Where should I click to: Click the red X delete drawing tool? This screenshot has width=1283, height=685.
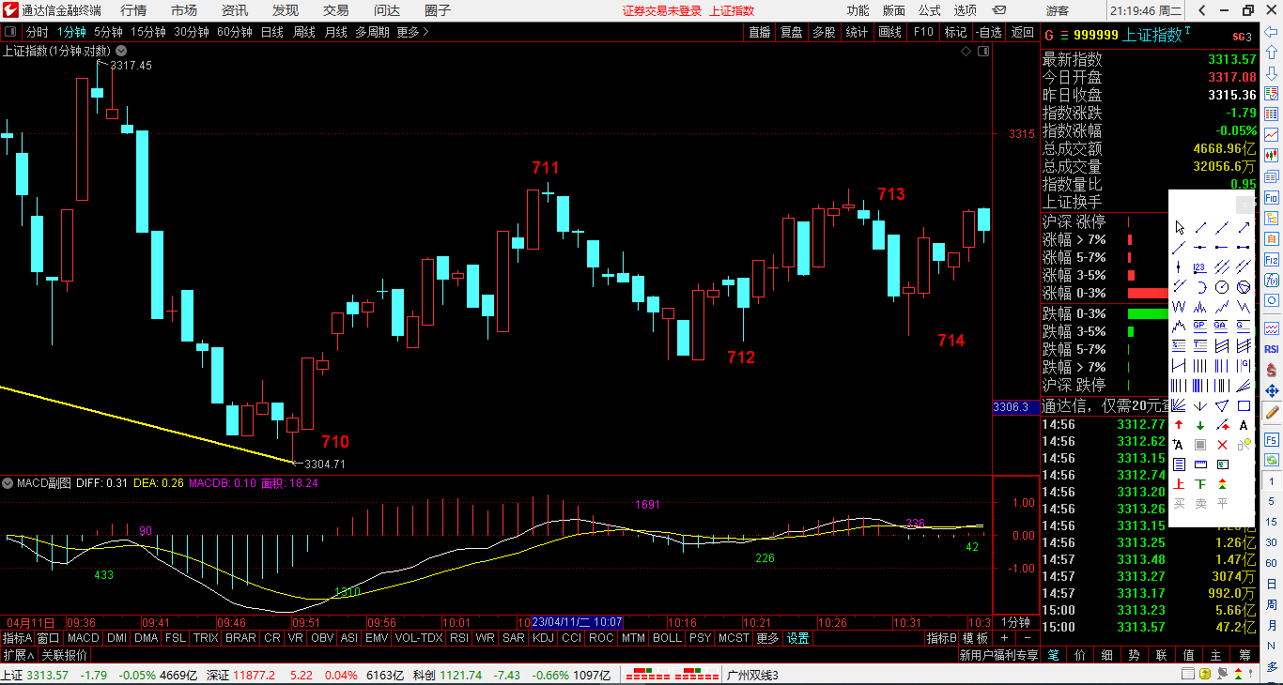tap(1222, 445)
